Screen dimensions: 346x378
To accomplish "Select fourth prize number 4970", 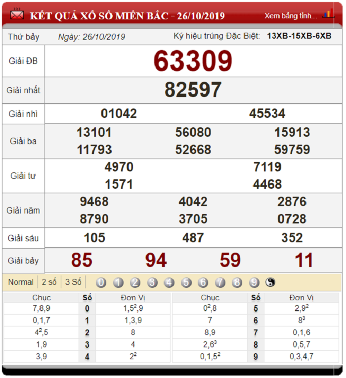I will coord(119,167).
